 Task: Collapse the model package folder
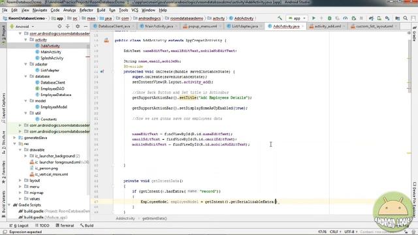pos(25,101)
